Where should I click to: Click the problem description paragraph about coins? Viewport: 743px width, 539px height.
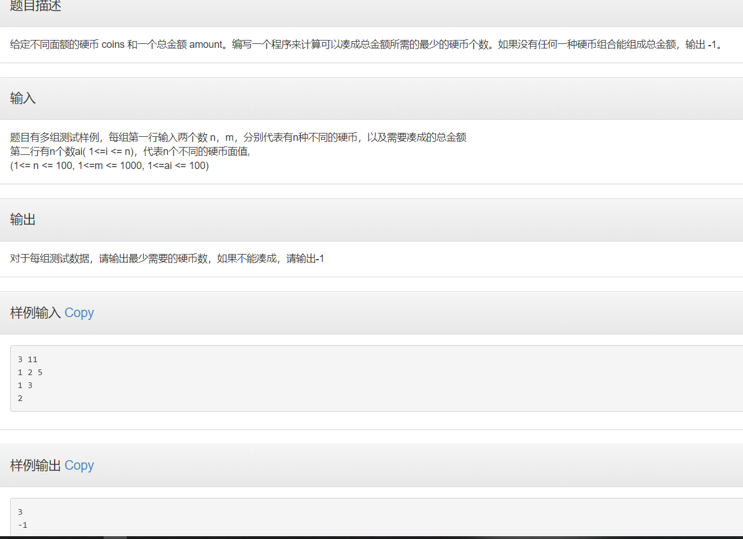coord(366,44)
